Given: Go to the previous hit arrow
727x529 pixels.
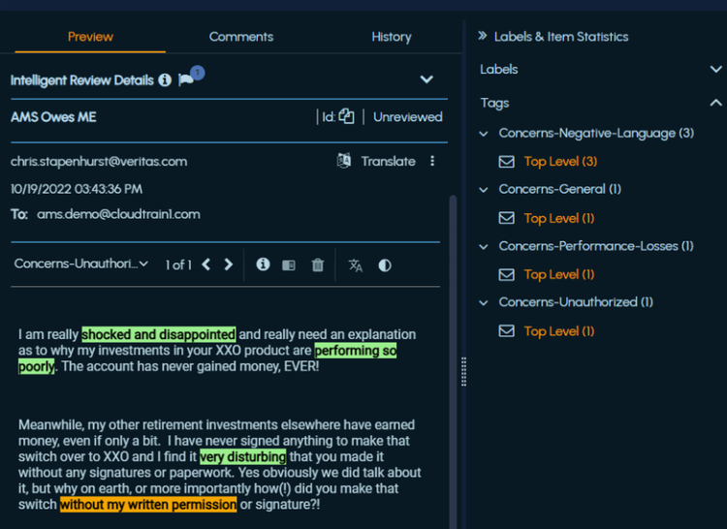Looking at the screenshot, I should coord(206,264).
